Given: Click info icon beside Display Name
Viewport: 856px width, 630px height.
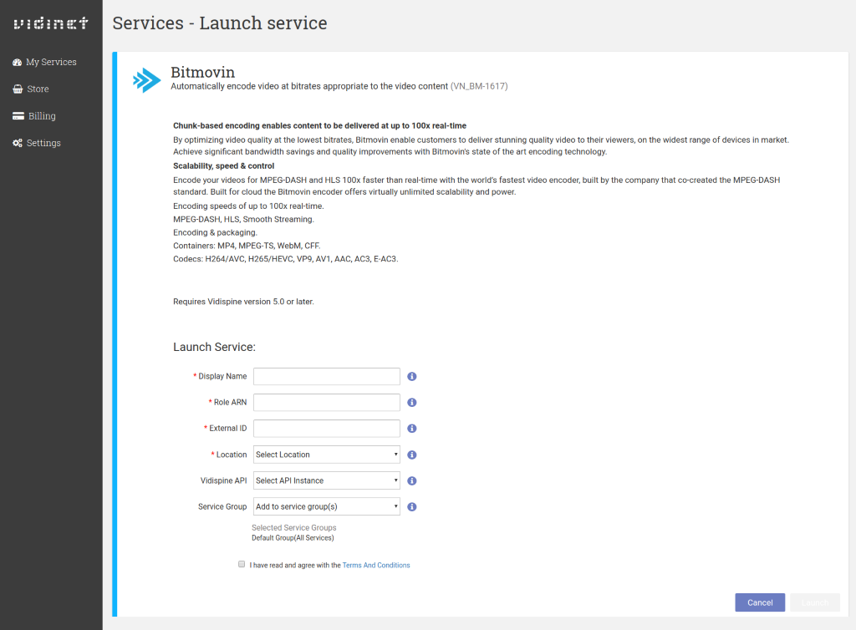Looking at the screenshot, I should [412, 377].
